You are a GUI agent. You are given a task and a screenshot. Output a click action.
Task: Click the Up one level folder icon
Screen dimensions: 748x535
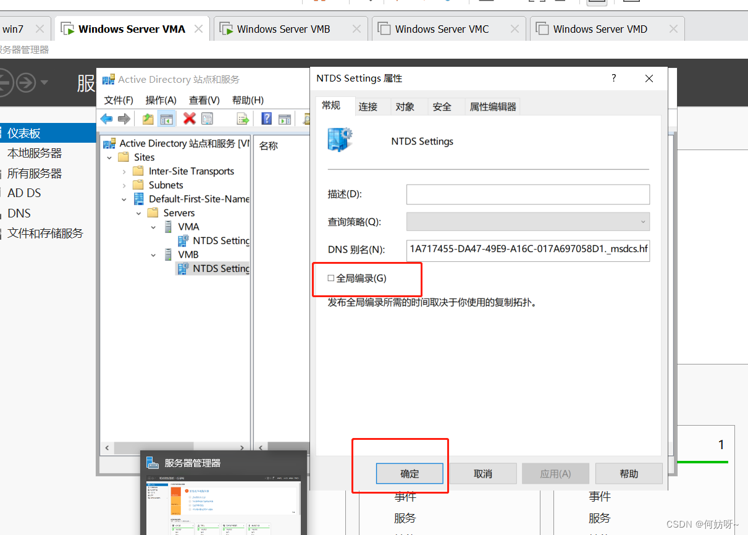click(x=148, y=119)
